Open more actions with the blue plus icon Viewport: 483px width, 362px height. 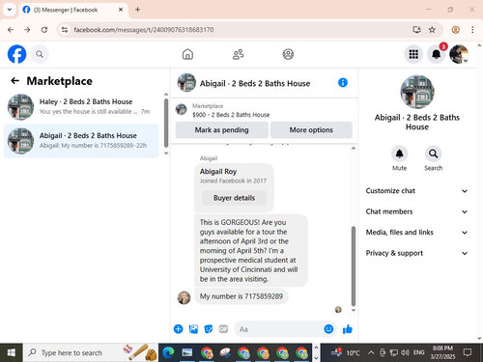pyautogui.click(x=178, y=329)
